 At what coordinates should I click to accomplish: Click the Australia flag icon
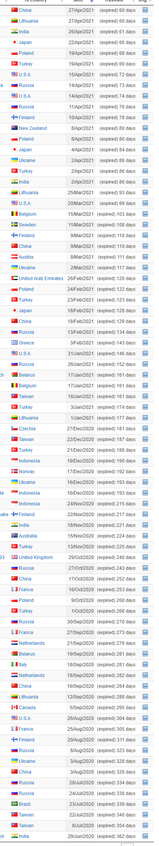pyautogui.click(x=14, y=536)
